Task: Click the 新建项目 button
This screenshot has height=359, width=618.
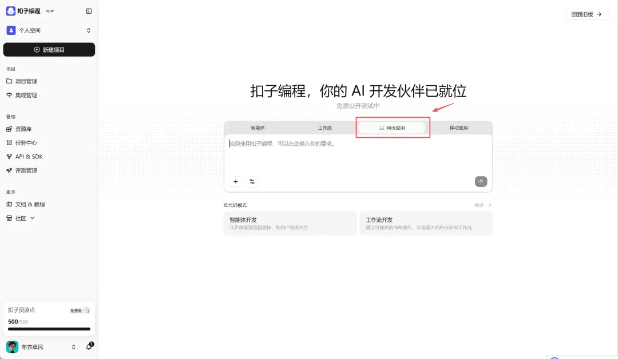Action: click(49, 50)
